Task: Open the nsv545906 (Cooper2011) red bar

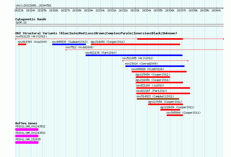Action: [x=175, y=115]
